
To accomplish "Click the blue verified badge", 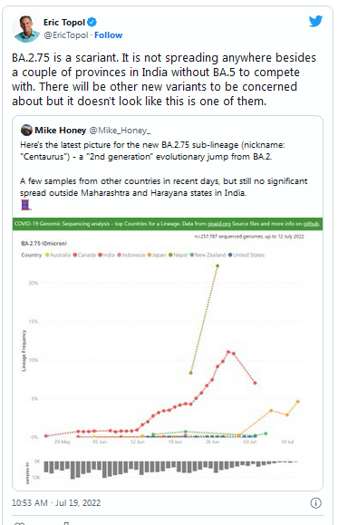I will (x=92, y=23).
